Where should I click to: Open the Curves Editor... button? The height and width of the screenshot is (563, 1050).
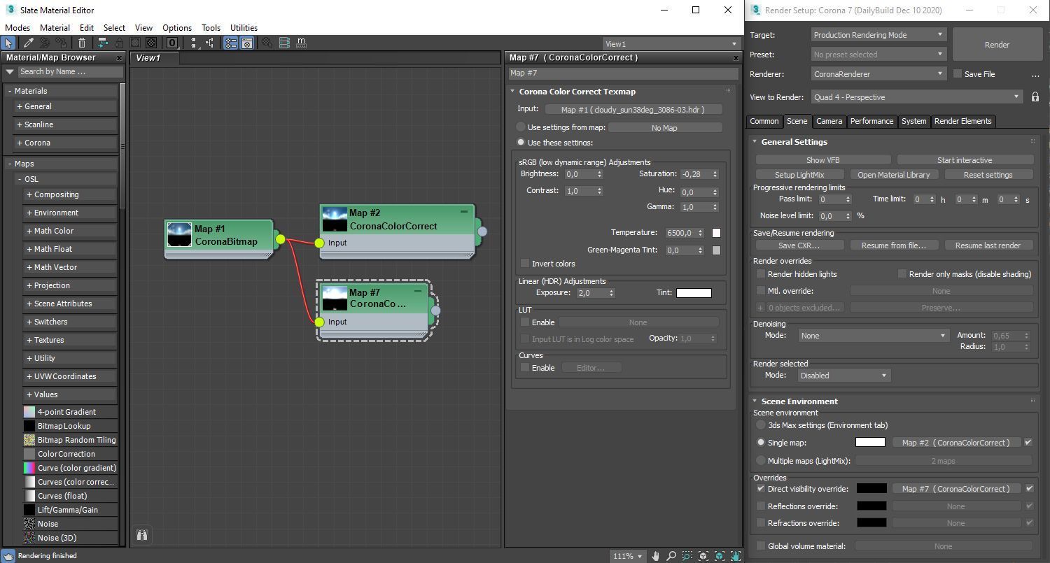591,368
